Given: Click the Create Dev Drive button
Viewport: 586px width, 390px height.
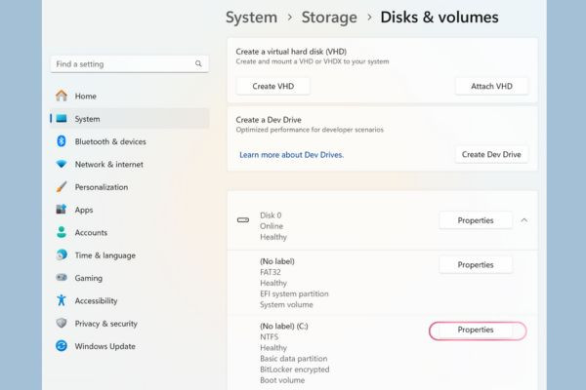Looking at the screenshot, I should (x=491, y=154).
